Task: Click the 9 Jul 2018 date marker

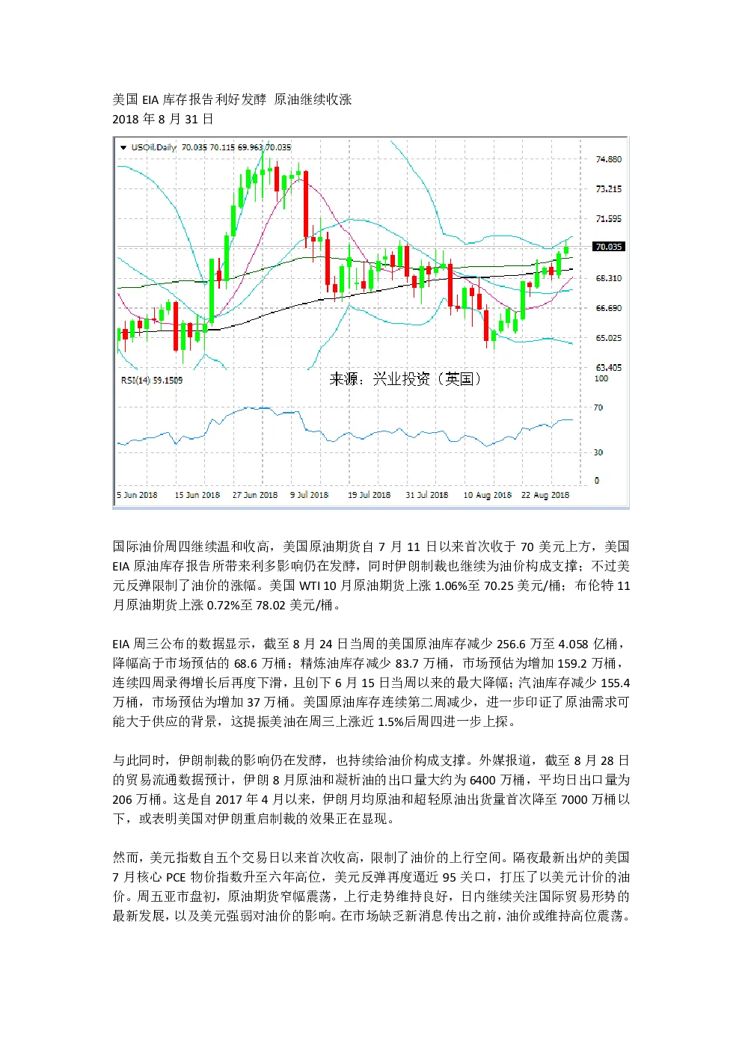Action: point(309,495)
